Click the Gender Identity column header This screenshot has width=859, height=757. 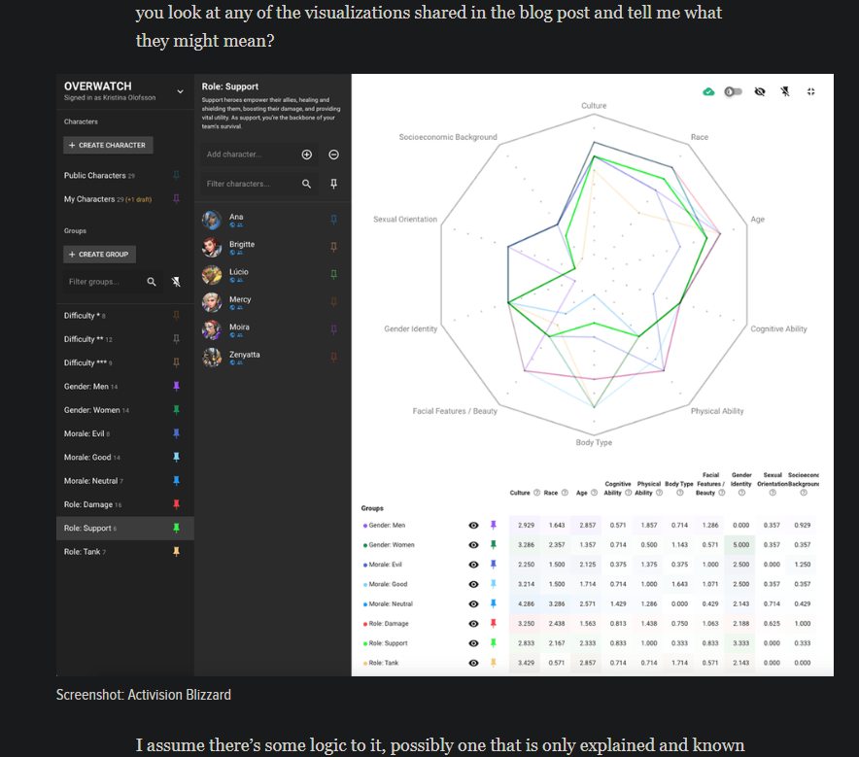(x=741, y=479)
